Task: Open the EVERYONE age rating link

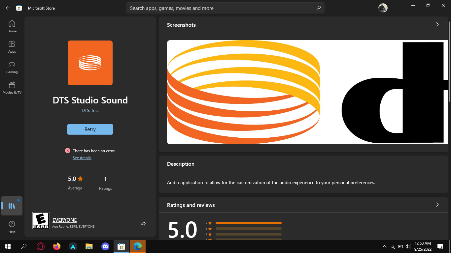Action: 64,220
